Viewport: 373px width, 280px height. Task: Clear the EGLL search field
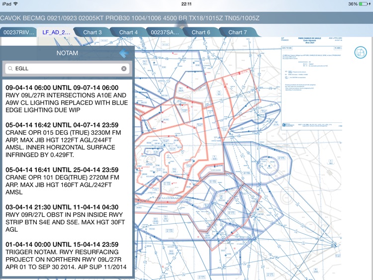(124, 69)
